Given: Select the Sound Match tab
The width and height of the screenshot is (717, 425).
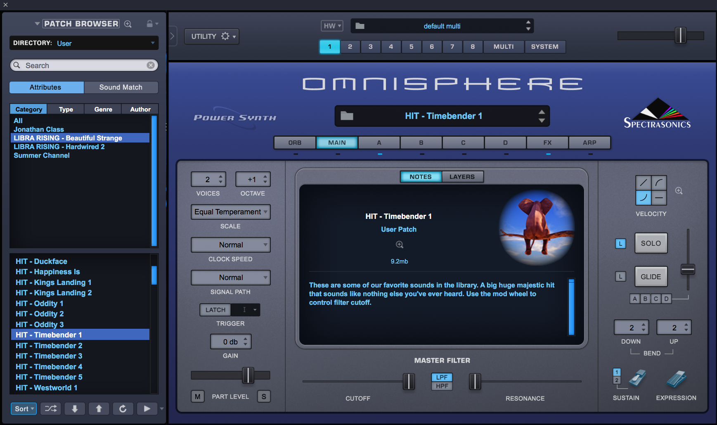Looking at the screenshot, I should pos(121,87).
